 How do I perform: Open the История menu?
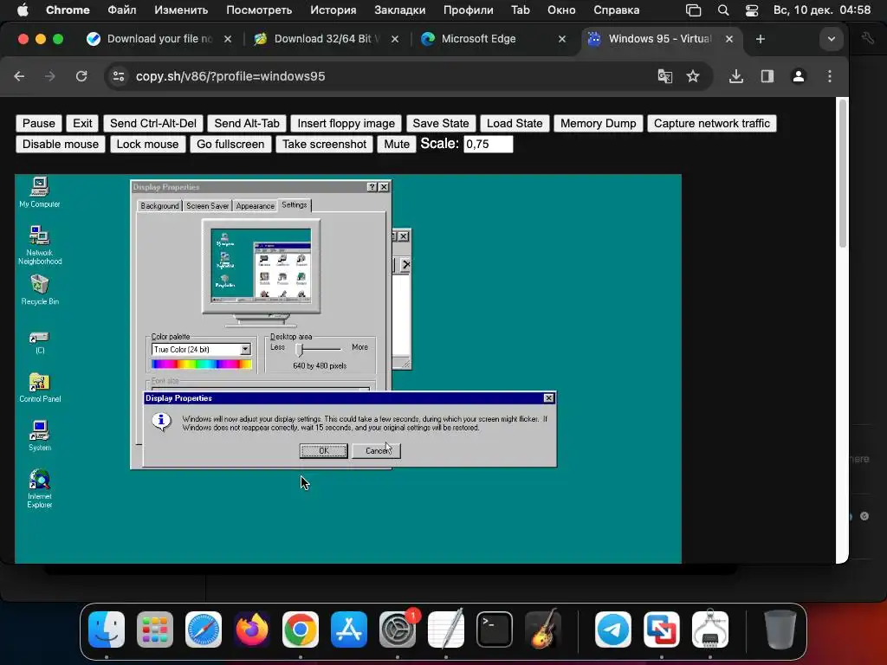(333, 10)
